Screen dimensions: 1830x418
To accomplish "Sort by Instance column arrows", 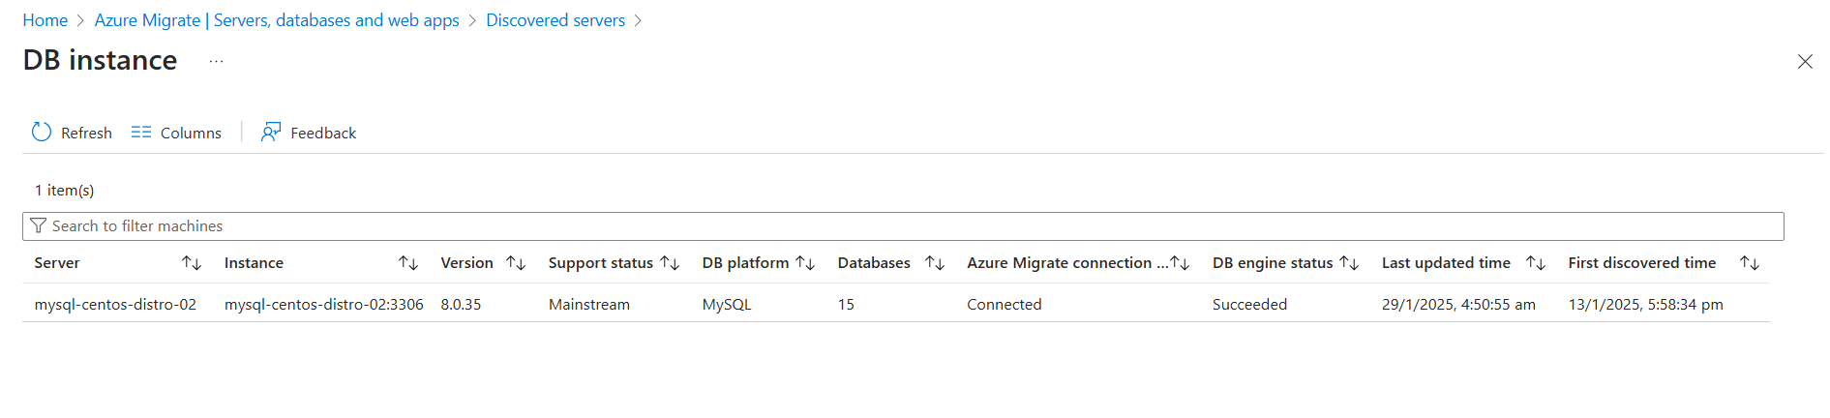I will (408, 263).
